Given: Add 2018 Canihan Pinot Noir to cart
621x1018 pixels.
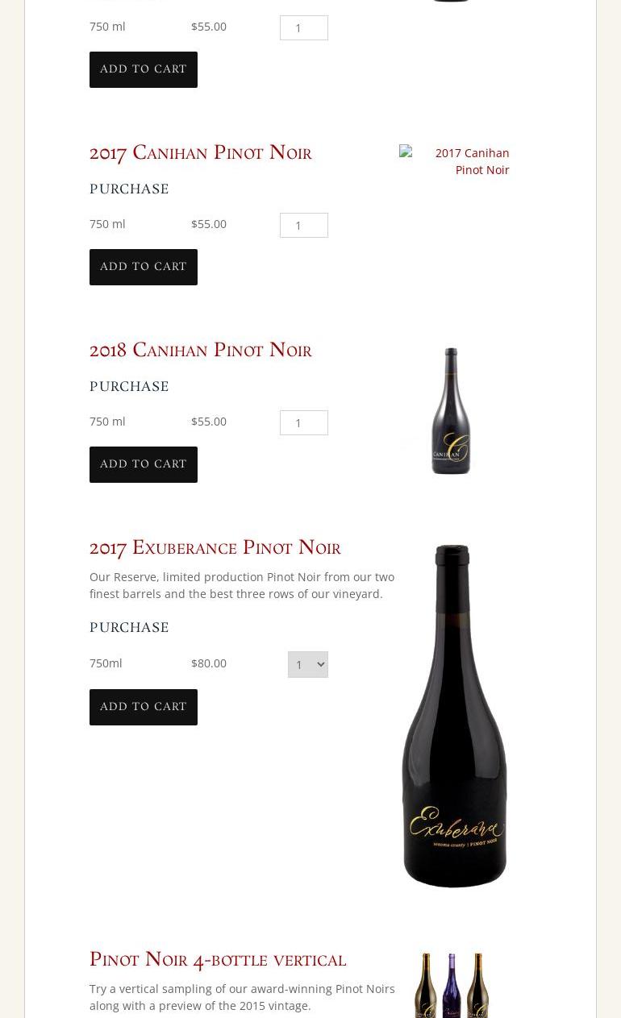Looking at the screenshot, I should click(144, 464).
